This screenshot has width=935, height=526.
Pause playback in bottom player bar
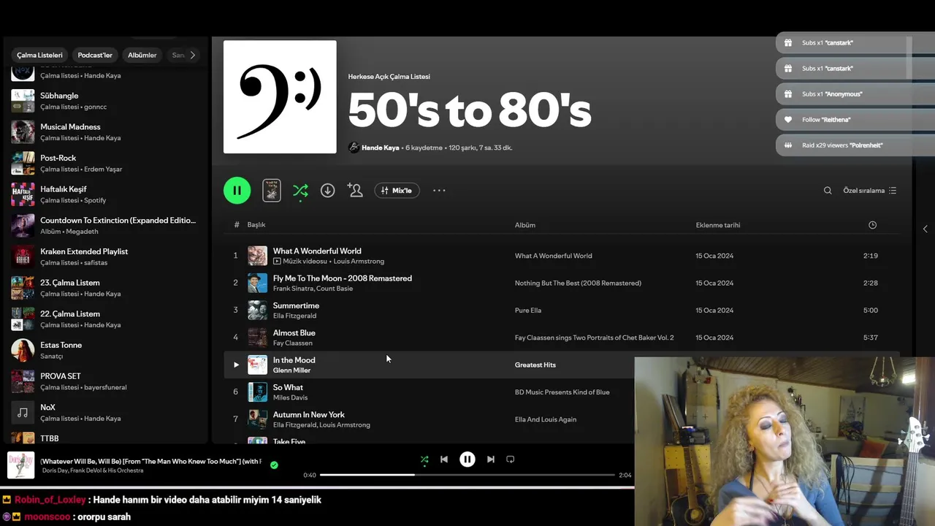467,460
